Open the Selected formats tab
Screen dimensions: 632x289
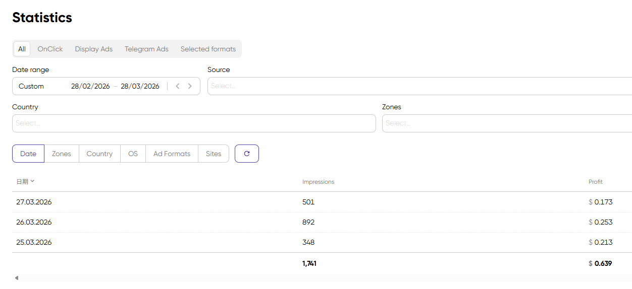point(208,49)
